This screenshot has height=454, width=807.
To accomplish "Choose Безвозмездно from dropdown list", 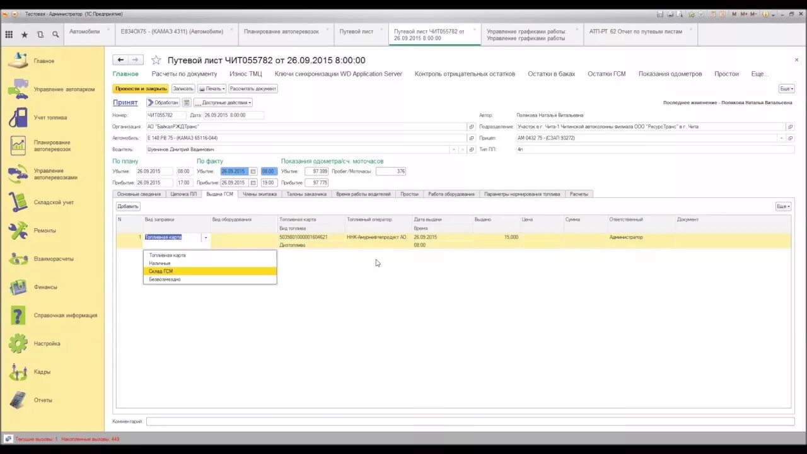I will 210,279.
